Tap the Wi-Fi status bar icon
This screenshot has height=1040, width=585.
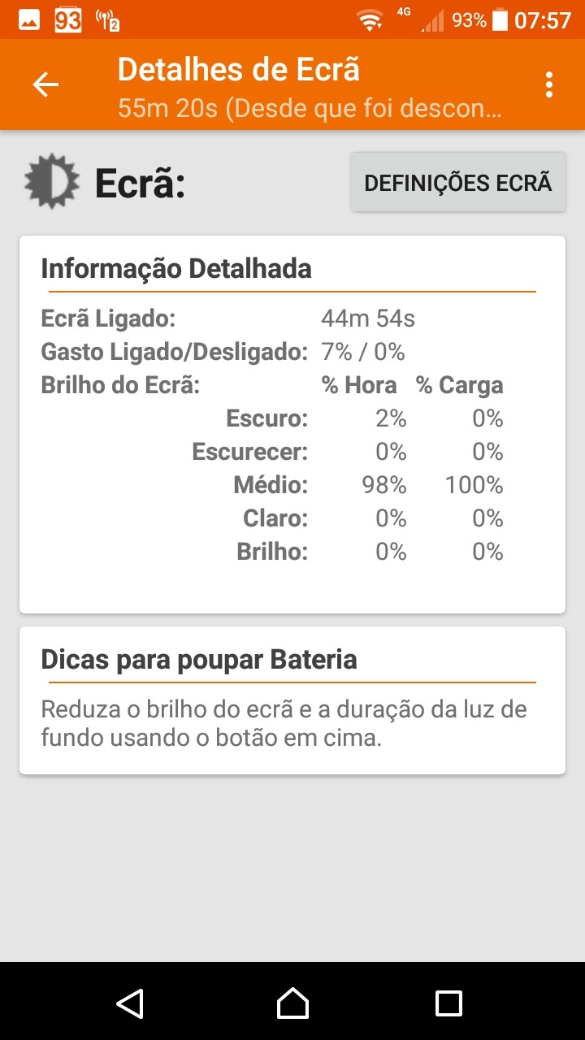coord(370,20)
